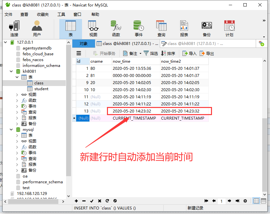Collapse the kh8081 database node
Viewport: 270px width, 214px height.
11,71
